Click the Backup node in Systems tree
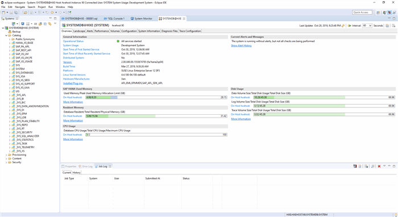This screenshot has height=217, width=398. 16,32
